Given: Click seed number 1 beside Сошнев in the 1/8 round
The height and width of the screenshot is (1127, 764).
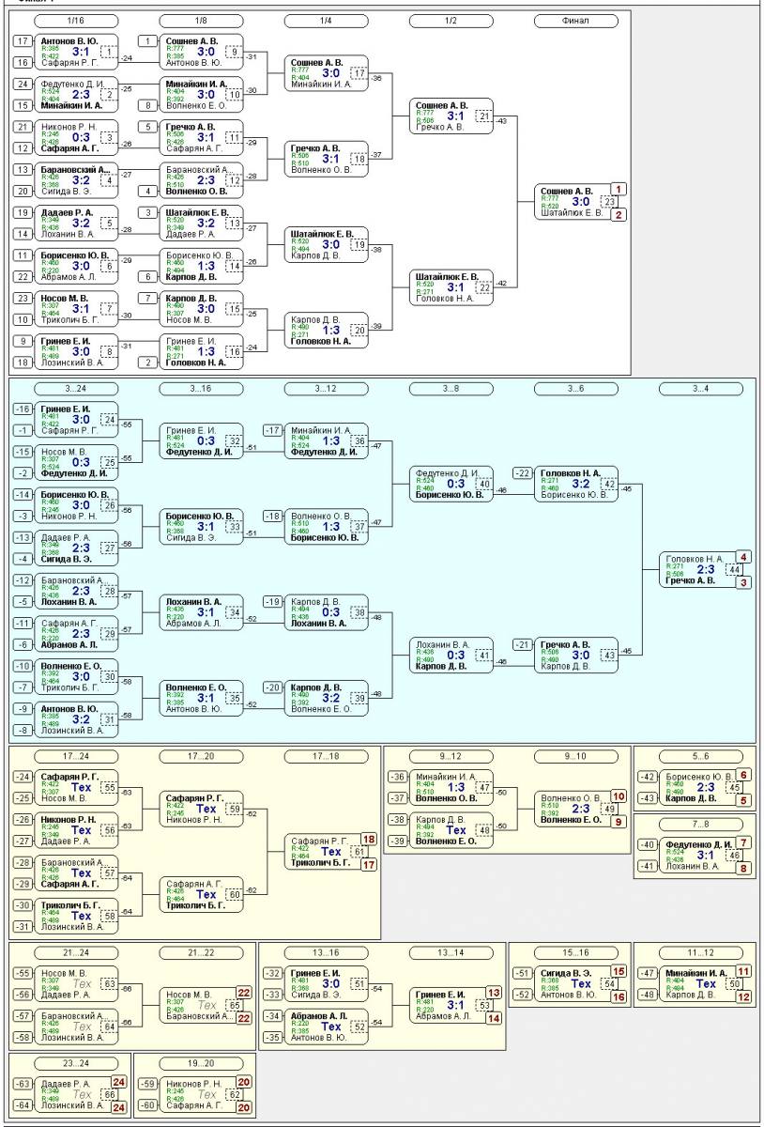Looking at the screenshot, I should pos(148,41).
